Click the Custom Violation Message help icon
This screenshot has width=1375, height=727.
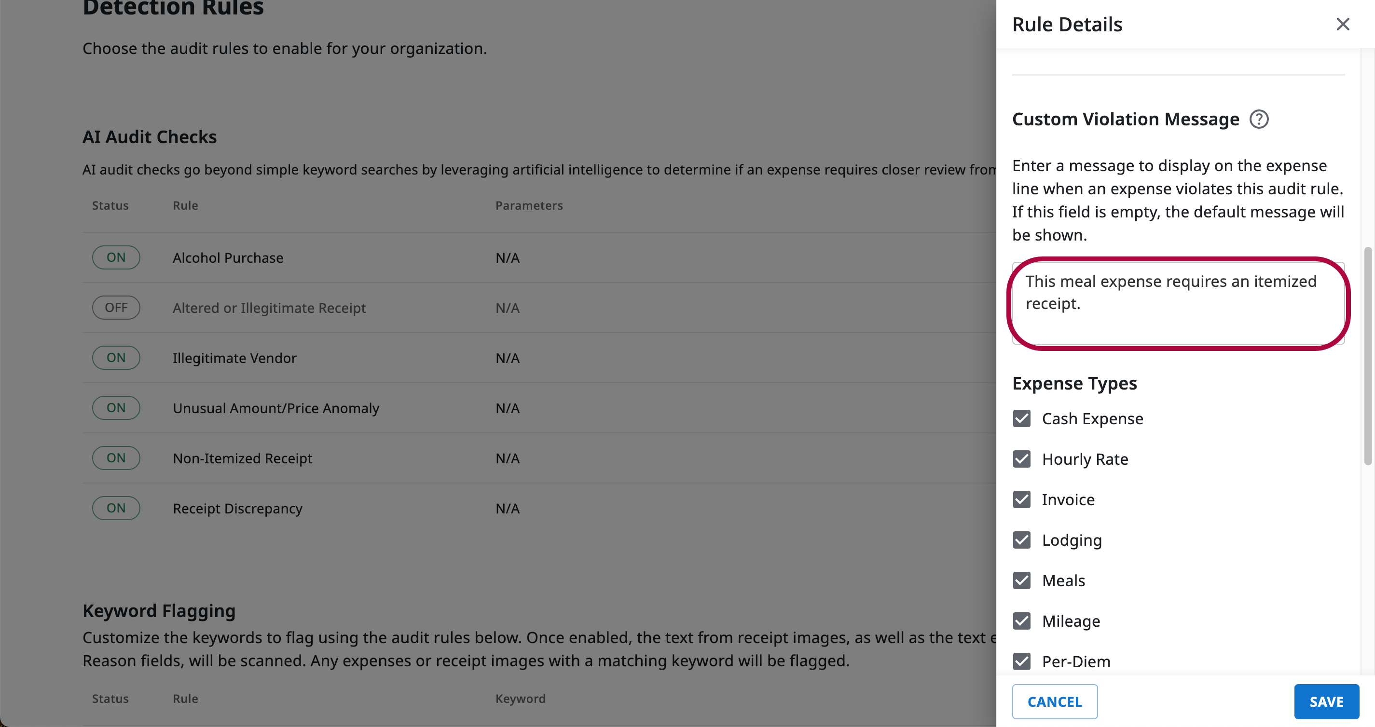pos(1259,119)
